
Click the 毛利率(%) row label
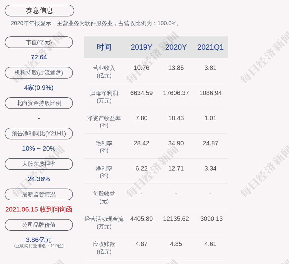click(104, 147)
